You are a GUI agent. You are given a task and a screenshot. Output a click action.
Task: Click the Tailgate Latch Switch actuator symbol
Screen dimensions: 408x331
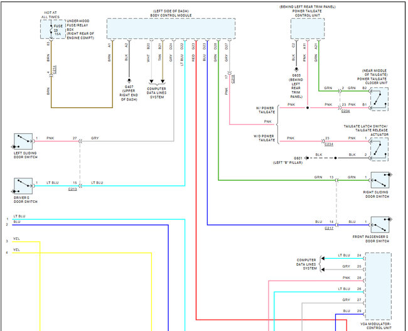point(379,149)
